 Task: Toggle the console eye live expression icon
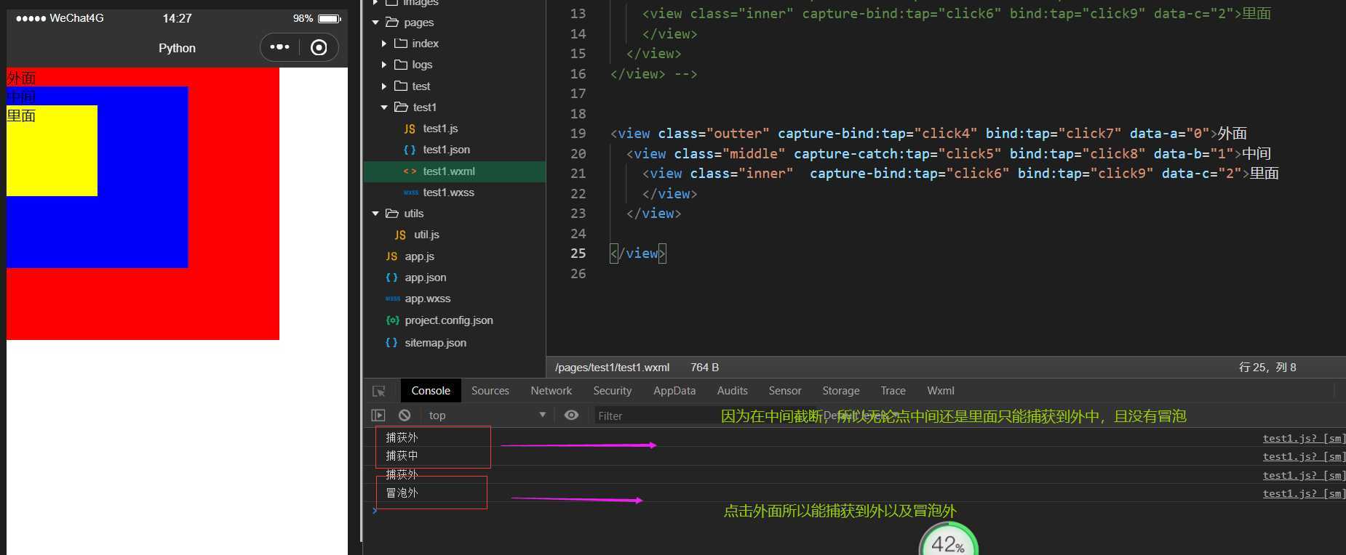tap(572, 415)
